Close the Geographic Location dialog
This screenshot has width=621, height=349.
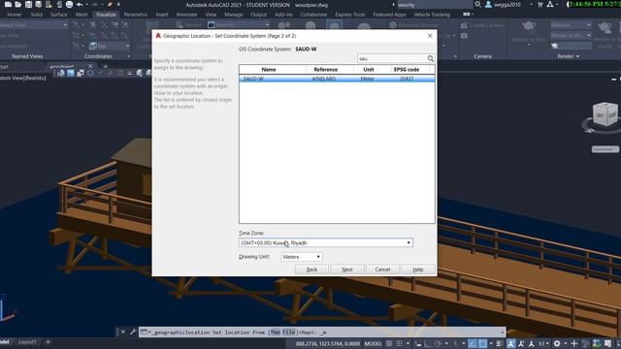pos(430,36)
